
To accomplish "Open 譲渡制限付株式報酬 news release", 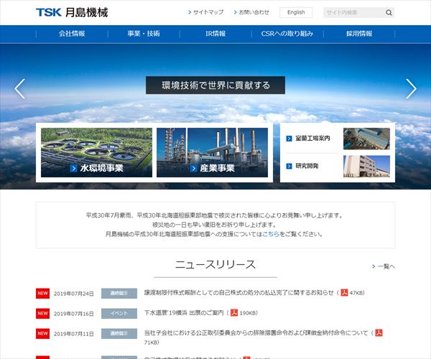I will click(239, 293).
